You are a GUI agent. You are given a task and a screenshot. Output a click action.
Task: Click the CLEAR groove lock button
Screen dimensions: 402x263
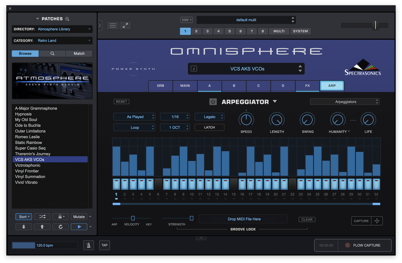pyautogui.click(x=307, y=219)
